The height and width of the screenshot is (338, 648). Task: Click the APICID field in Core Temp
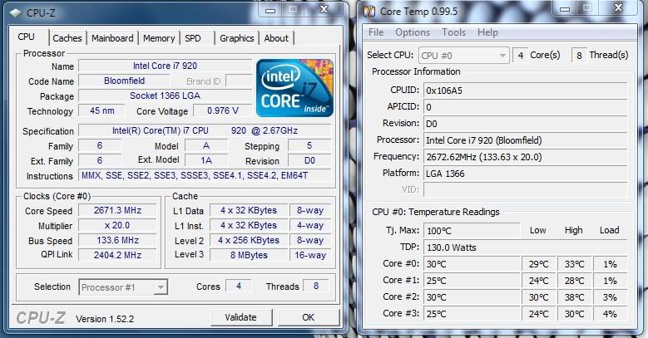(525, 107)
